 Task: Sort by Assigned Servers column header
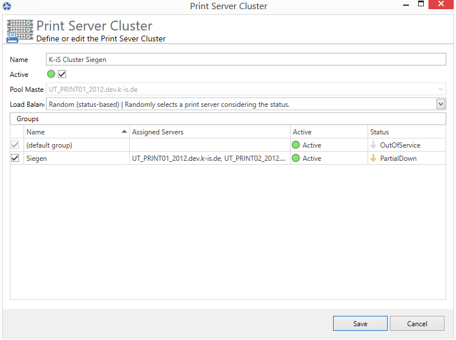tap(210, 132)
